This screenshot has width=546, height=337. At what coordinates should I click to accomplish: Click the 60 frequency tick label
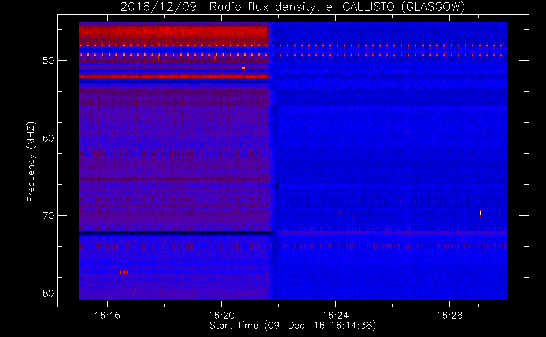tap(48, 138)
